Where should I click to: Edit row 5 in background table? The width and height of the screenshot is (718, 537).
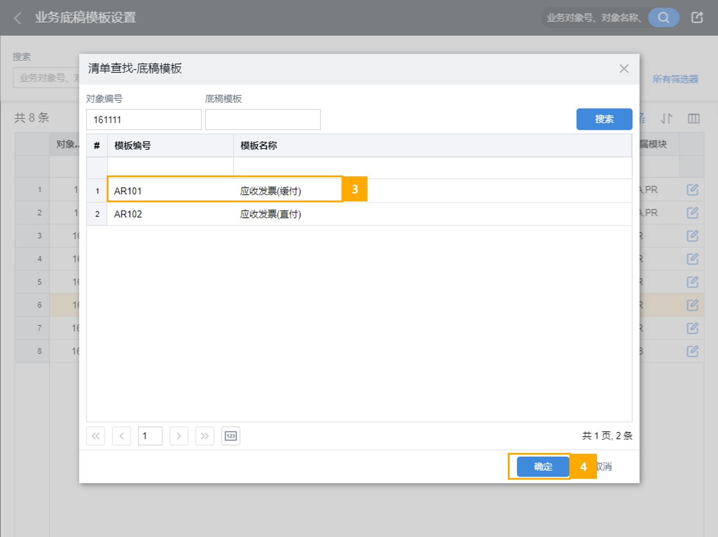click(692, 282)
